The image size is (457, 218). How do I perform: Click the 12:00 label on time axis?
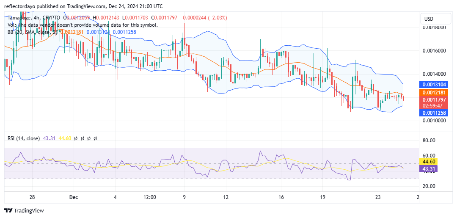pos(149,197)
